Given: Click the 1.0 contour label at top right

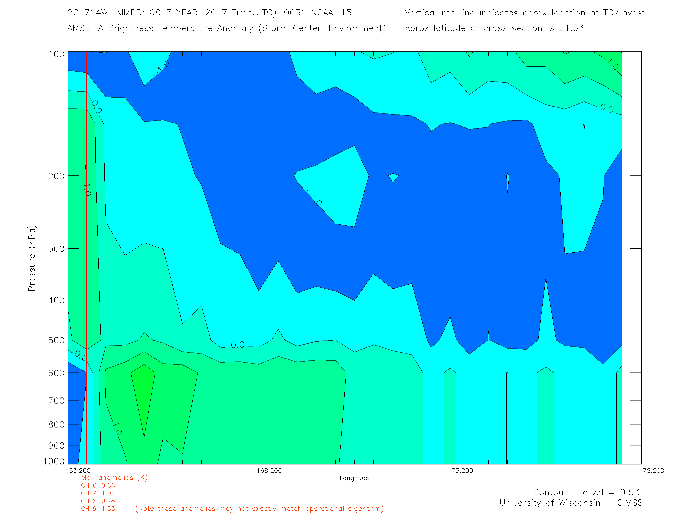Looking at the screenshot, I should [x=612, y=64].
